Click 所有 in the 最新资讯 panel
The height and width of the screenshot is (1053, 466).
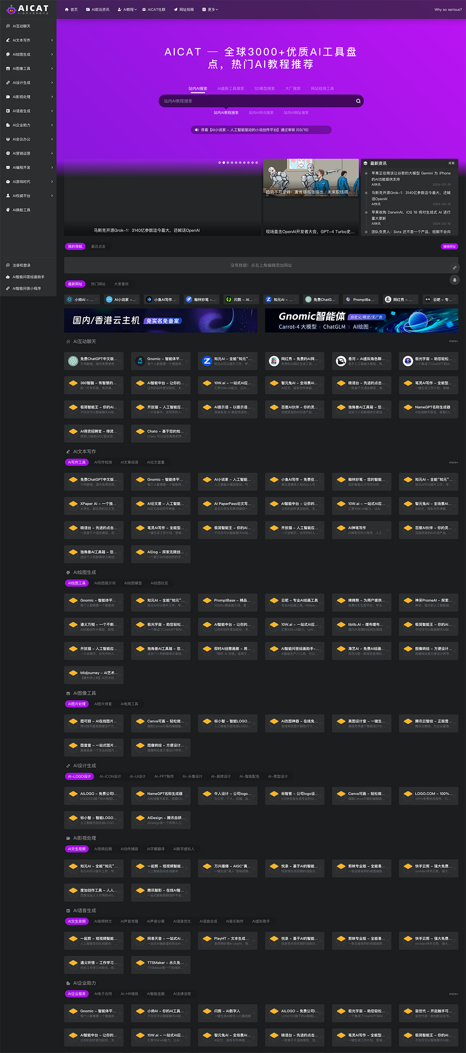[452, 163]
